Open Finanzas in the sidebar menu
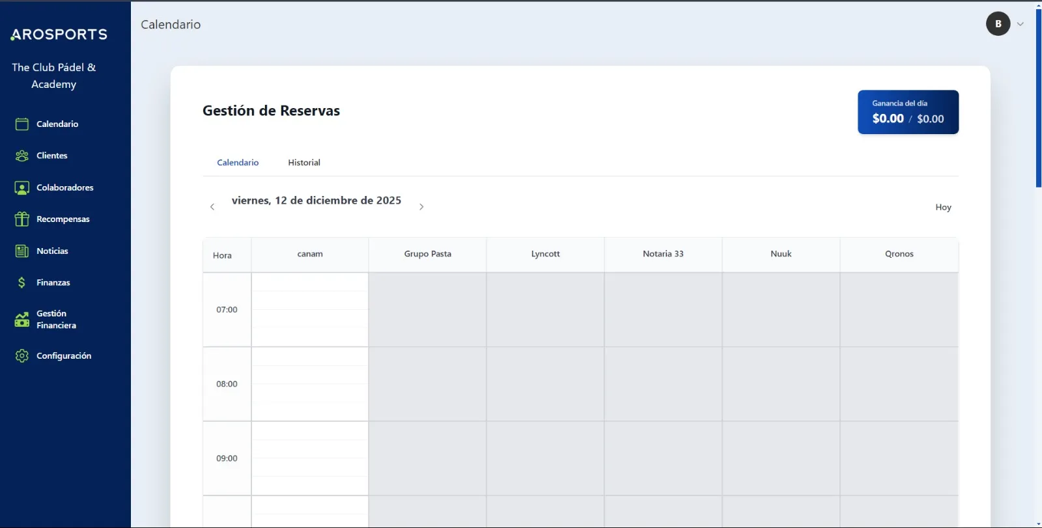The width and height of the screenshot is (1042, 528). point(53,283)
